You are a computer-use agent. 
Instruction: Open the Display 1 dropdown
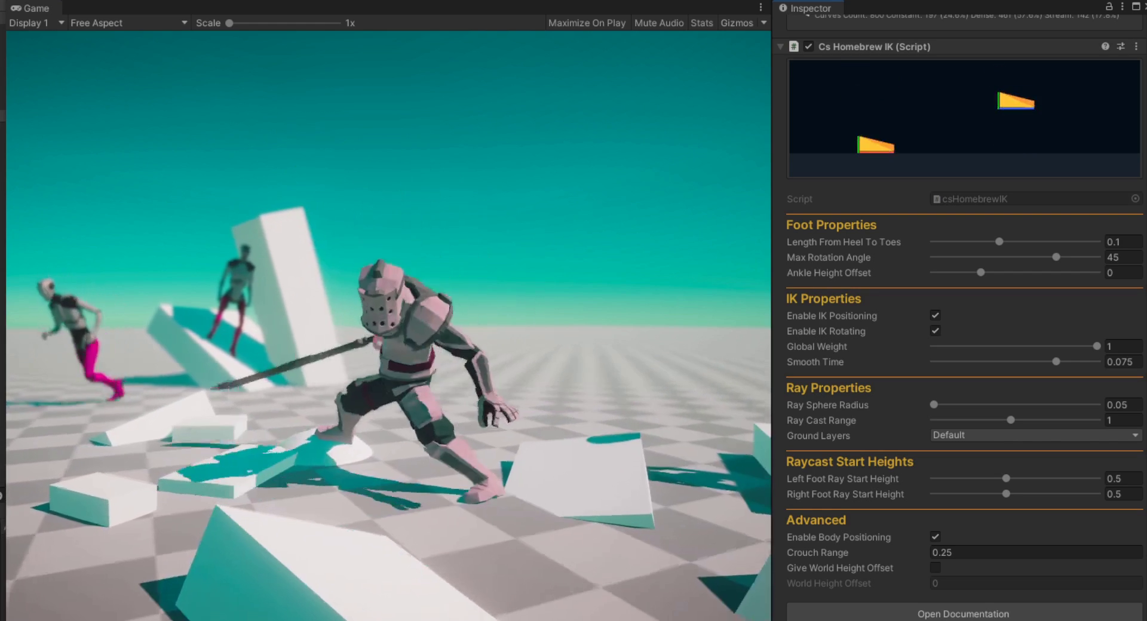click(36, 23)
